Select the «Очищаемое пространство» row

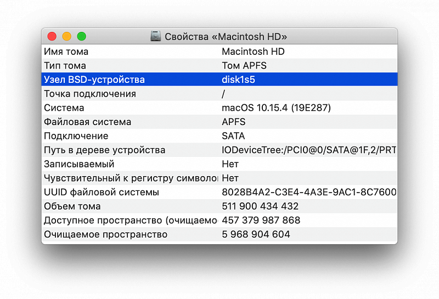pyautogui.click(x=105, y=235)
